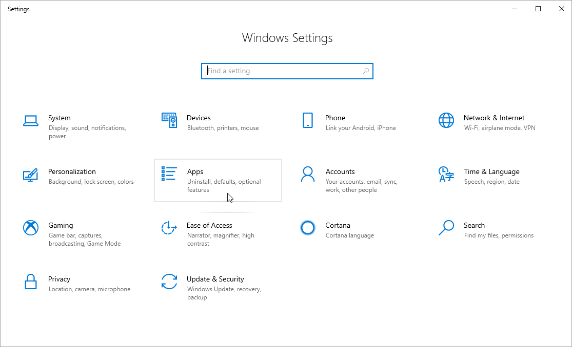Click the 'Update & Security' label
This screenshot has width=572, height=347.
(215, 279)
